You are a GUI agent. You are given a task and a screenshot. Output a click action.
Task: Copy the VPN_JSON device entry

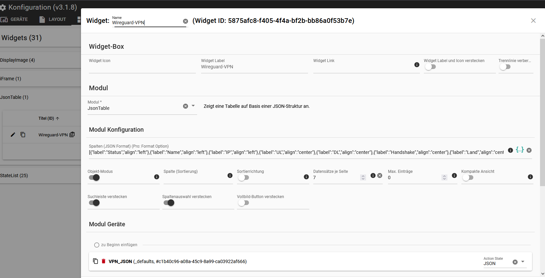coord(96,261)
